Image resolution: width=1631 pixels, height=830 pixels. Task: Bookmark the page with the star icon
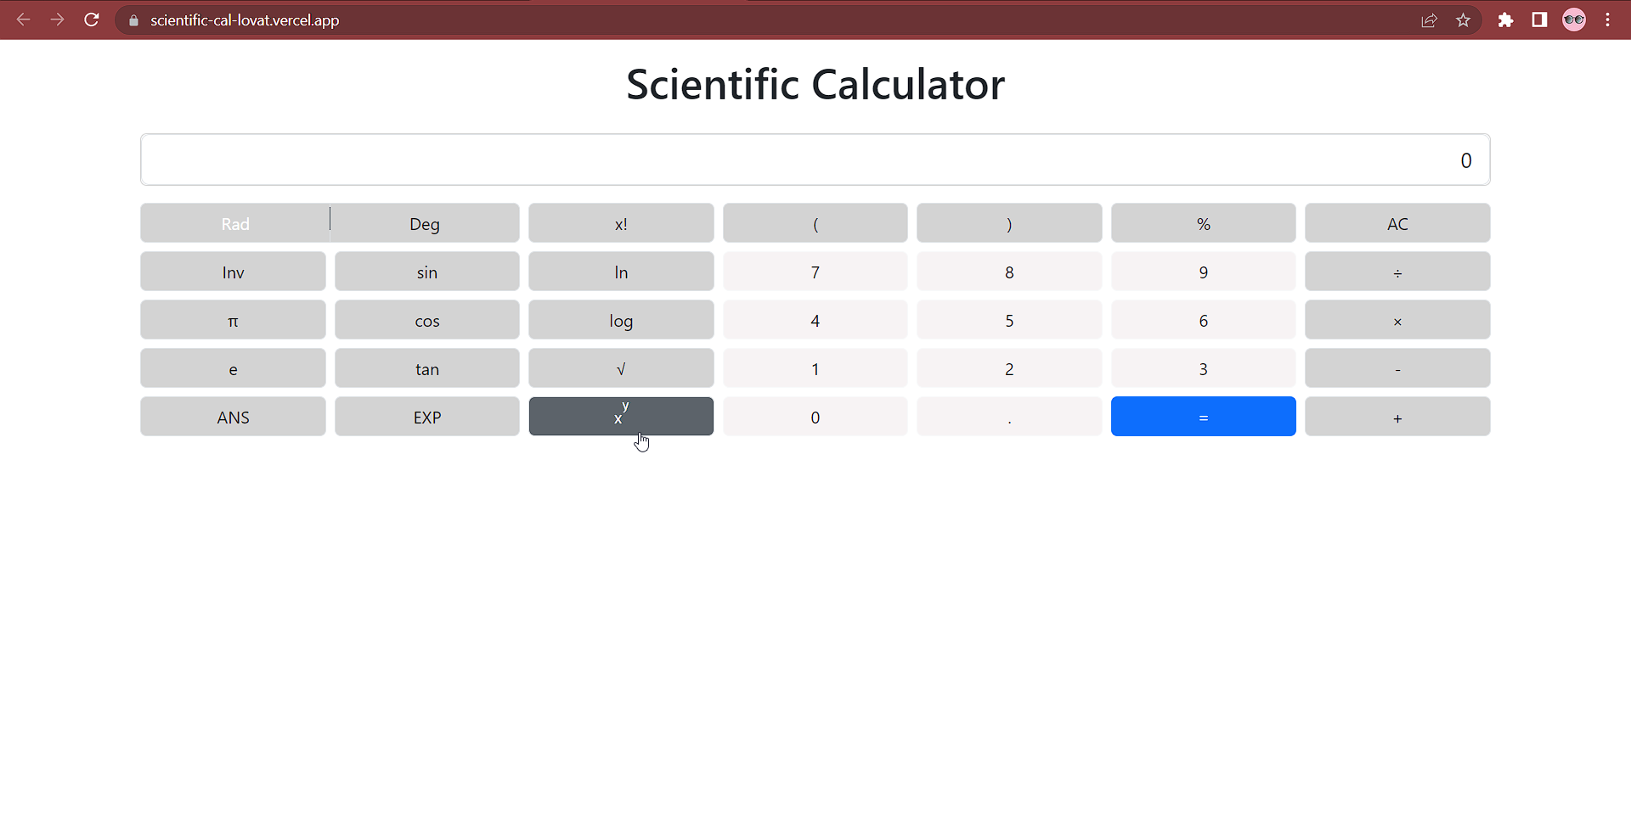click(x=1464, y=20)
